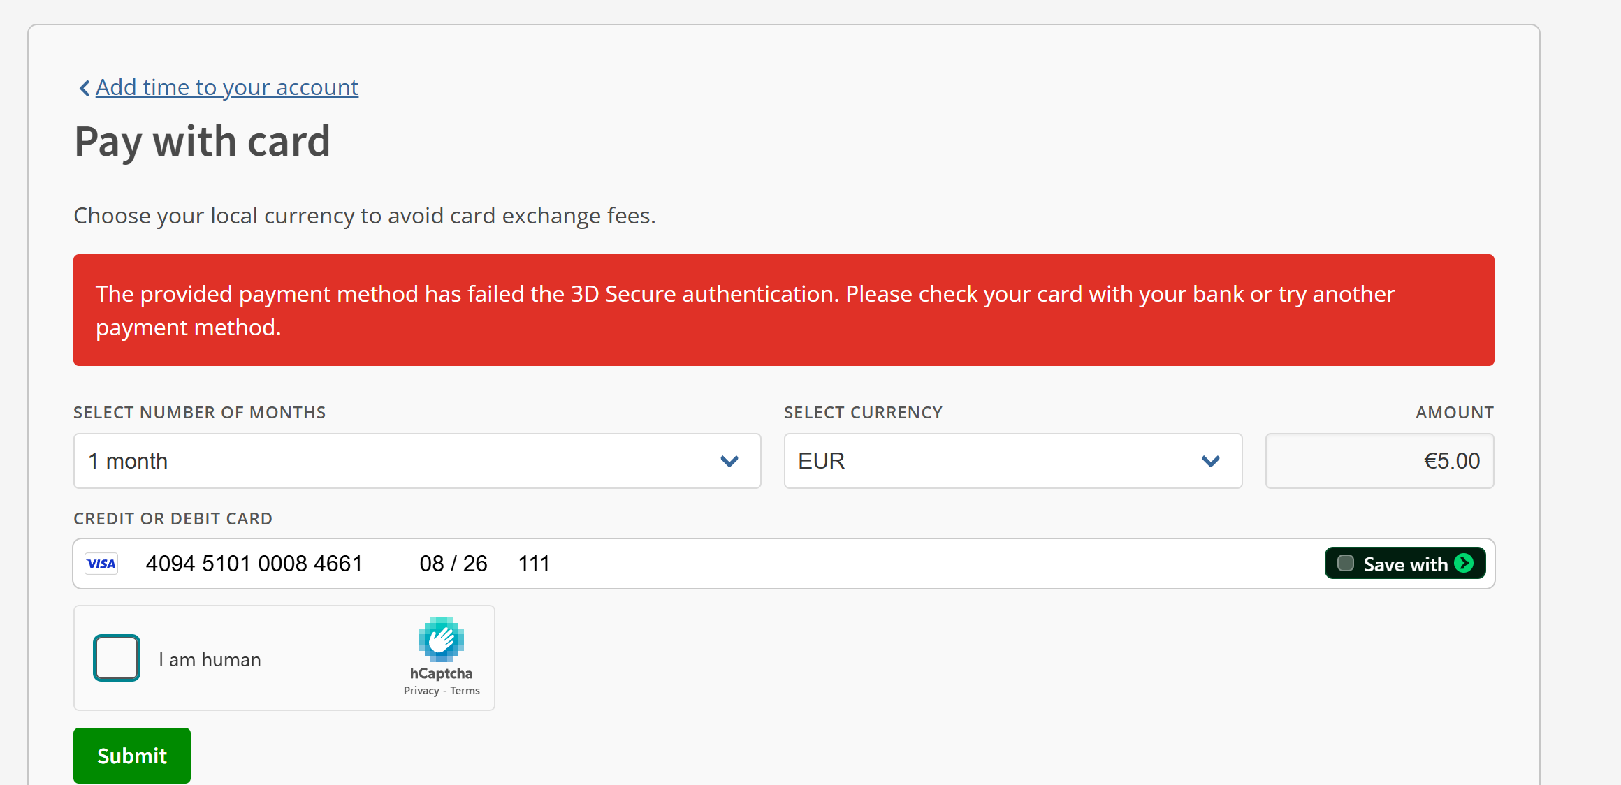The image size is (1621, 785).
Task: Click the green Link arrow icon
Action: click(1464, 563)
